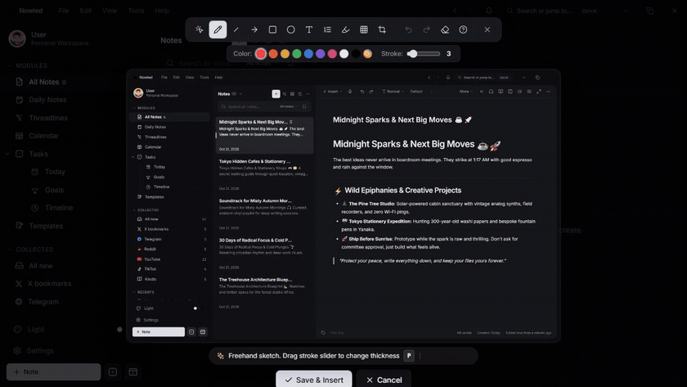Screen dimensions: 687x387
Task: Open the custom color picker swatch
Action: [367, 53]
